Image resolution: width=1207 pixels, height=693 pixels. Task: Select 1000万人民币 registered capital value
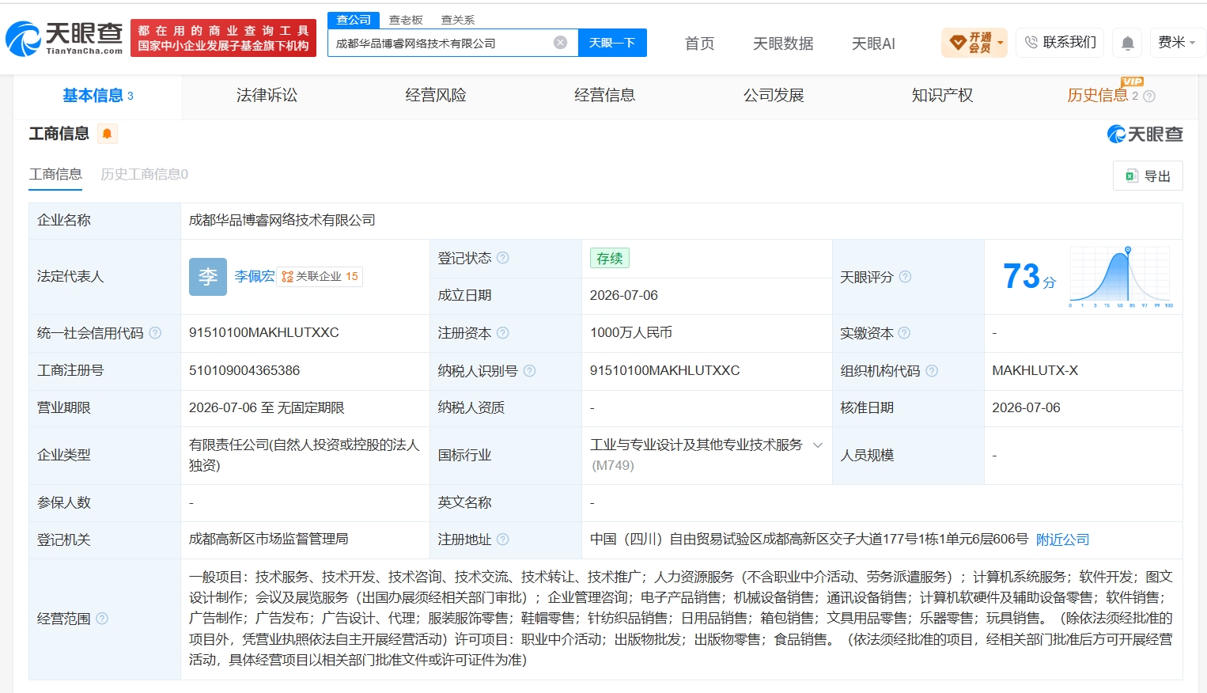(x=631, y=333)
